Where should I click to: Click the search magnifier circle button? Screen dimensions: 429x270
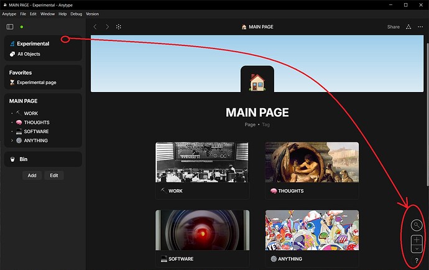(417, 225)
